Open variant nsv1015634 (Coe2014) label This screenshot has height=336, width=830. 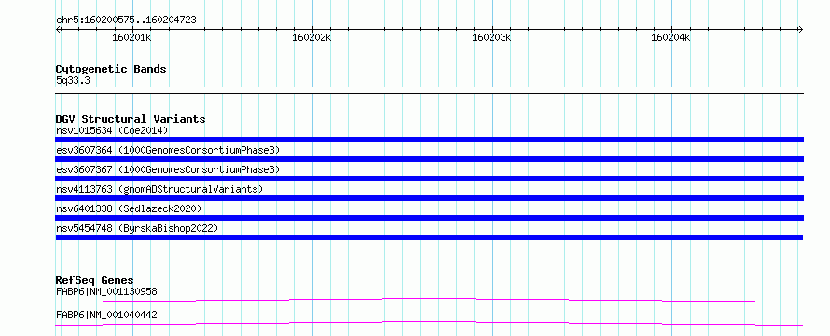[x=112, y=130]
